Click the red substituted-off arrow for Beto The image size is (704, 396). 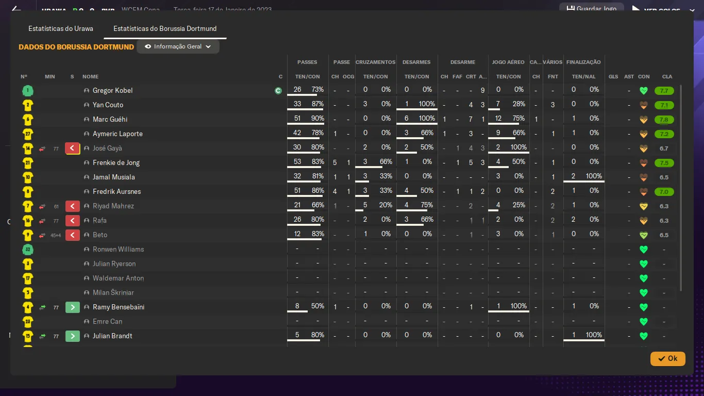pyautogui.click(x=72, y=235)
